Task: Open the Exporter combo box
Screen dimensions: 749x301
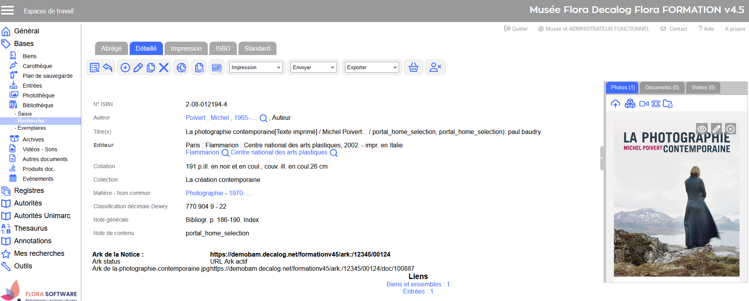Action: (372, 68)
